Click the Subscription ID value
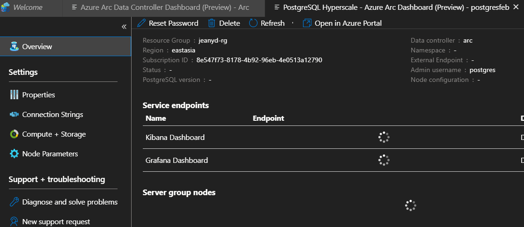Screen dimensions: 524x227 (x=259, y=60)
